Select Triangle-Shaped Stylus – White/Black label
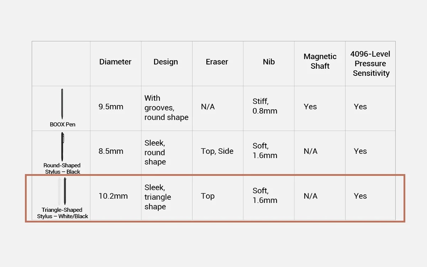 click(62, 213)
